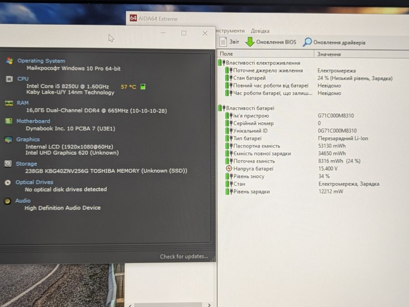
Task: Click the High Definition Audio Device text
Action: click(62, 208)
